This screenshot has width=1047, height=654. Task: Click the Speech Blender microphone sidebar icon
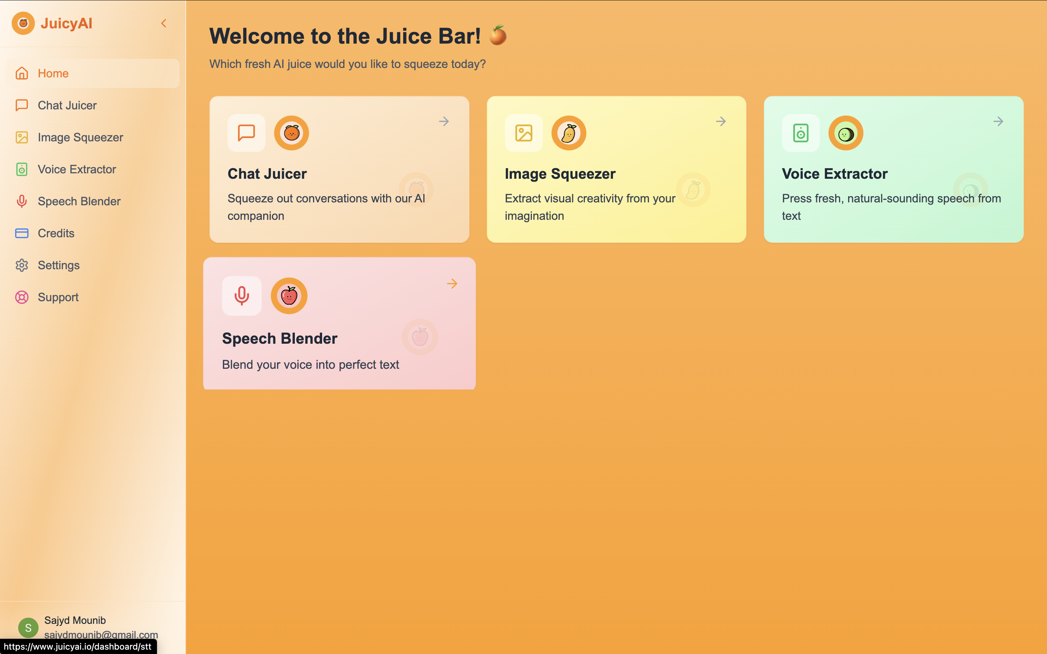[x=22, y=201]
